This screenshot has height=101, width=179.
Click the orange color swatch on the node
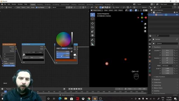pyautogui.click(x=66, y=60)
